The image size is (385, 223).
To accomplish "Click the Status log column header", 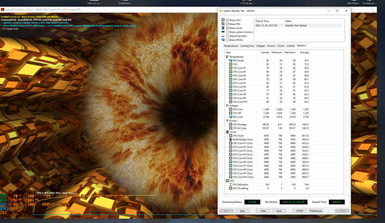I will (x=312, y=21).
